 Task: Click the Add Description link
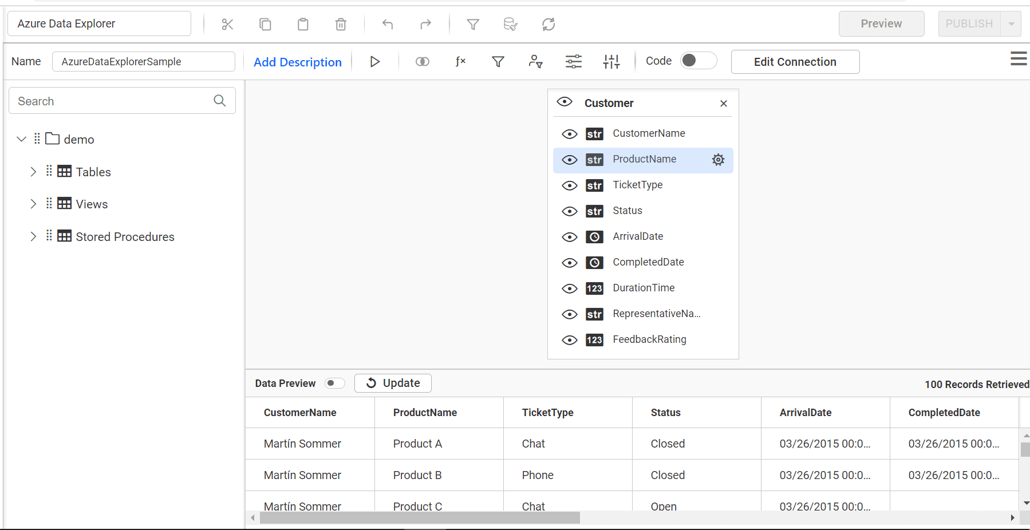tap(298, 62)
